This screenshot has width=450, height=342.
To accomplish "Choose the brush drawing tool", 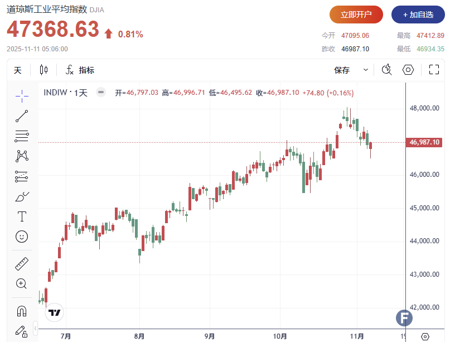I will pyautogui.click(x=22, y=196).
